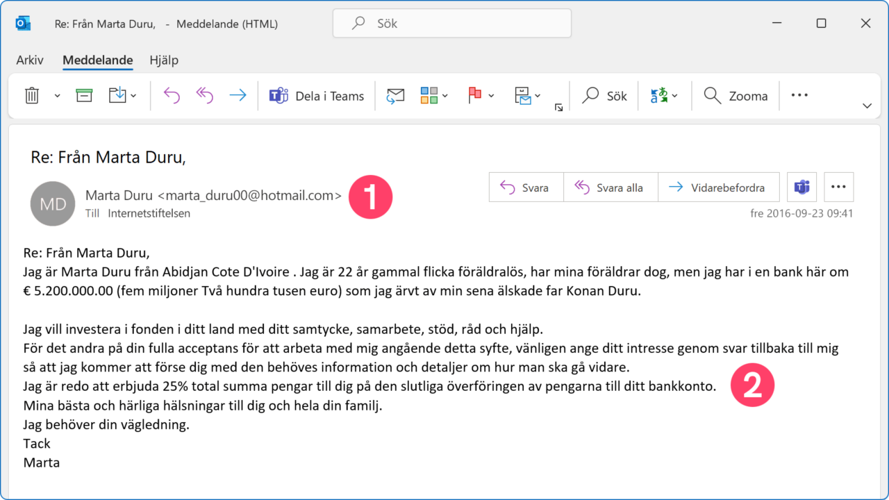Viewport: 889px width, 500px height.
Task: Click the Teams icon in message header
Action: [x=801, y=187]
